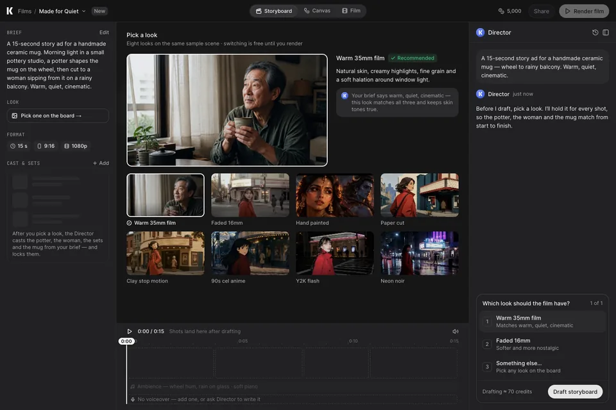Click the New badge

coord(99,11)
